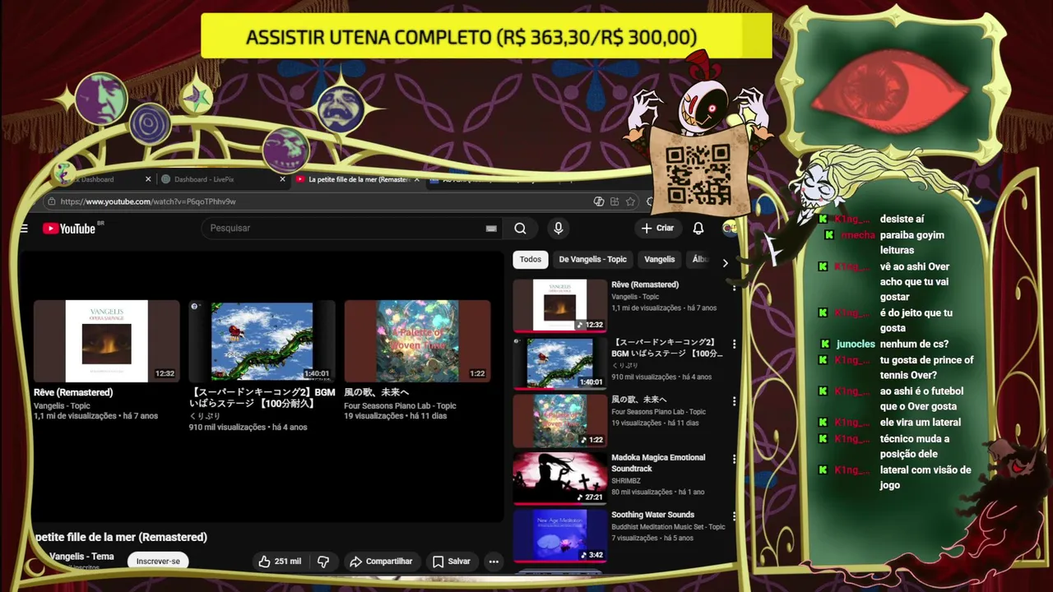Select the Vangelis filter chip
This screenshot has height=592, width=1053.
pyautogui.click(x=659, y=260)
